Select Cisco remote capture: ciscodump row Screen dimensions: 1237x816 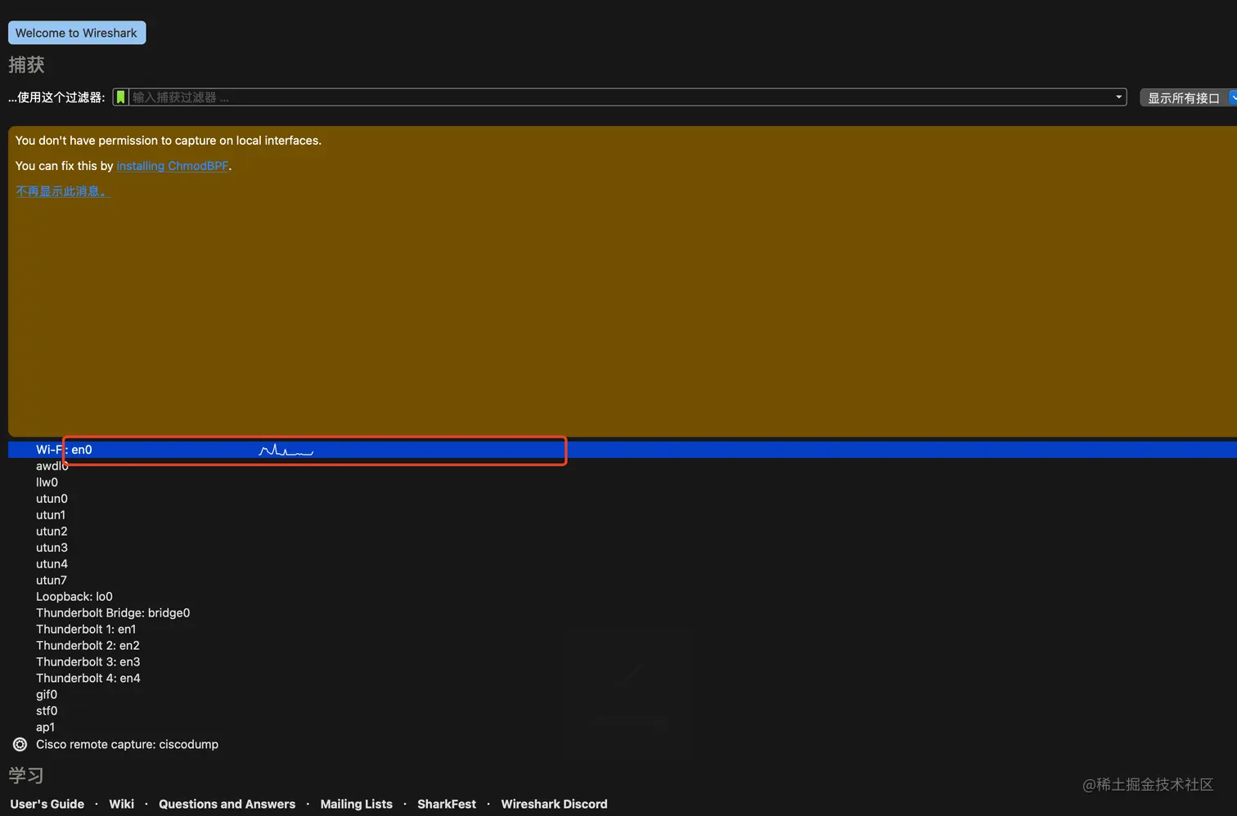tap(623, 744)
